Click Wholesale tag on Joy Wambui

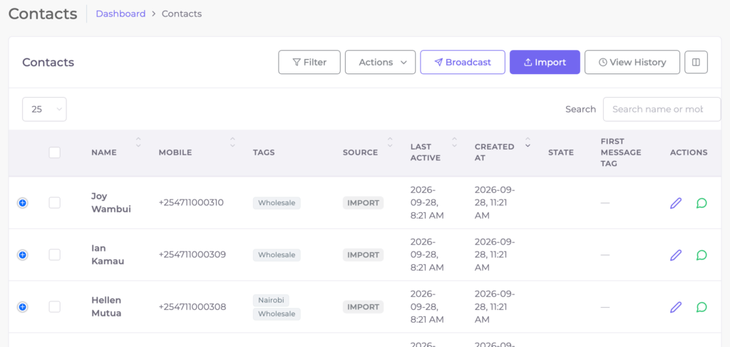[277, 203]
